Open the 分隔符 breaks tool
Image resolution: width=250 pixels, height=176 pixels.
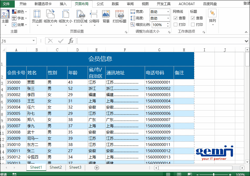point(94,16)
